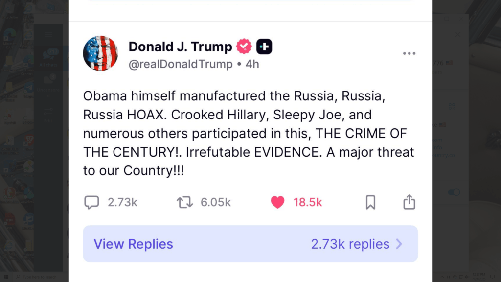Click the reply speech bubble icon
Screen dimensions: 501x282
[x=91, y=202]
